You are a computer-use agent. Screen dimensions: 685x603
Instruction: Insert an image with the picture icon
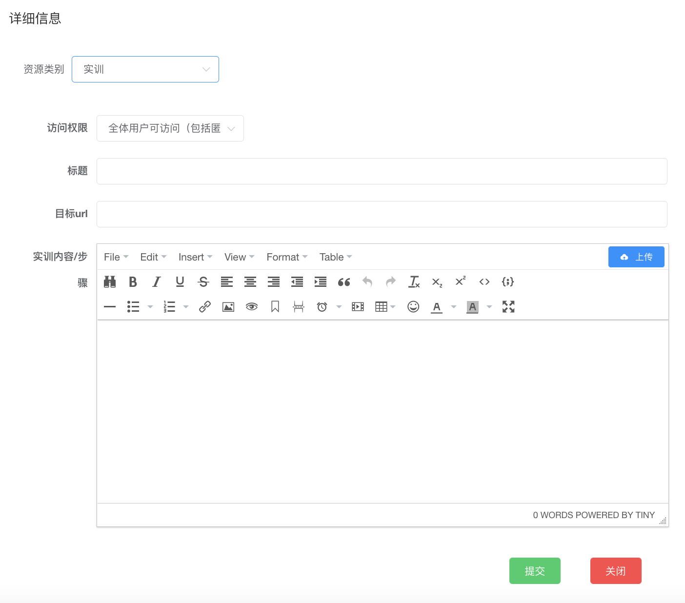click(x=228, y=306)
